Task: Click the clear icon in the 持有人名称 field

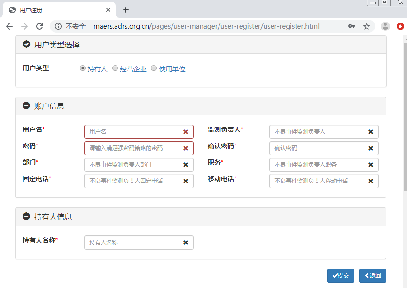Action: click(186, 243)
